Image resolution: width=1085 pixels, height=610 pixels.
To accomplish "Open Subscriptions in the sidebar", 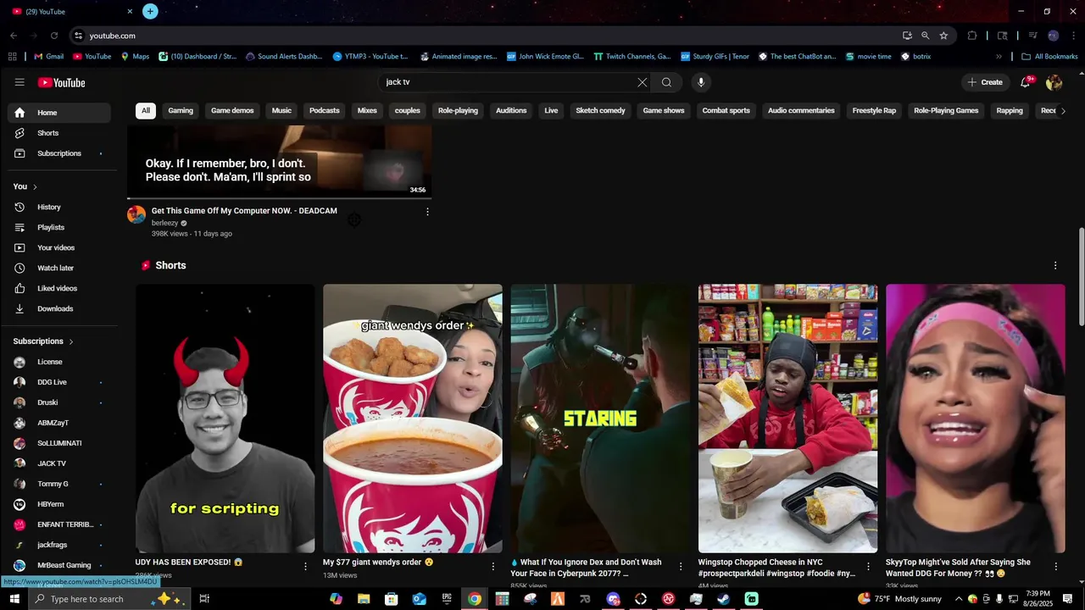I will tap(59, 153).
